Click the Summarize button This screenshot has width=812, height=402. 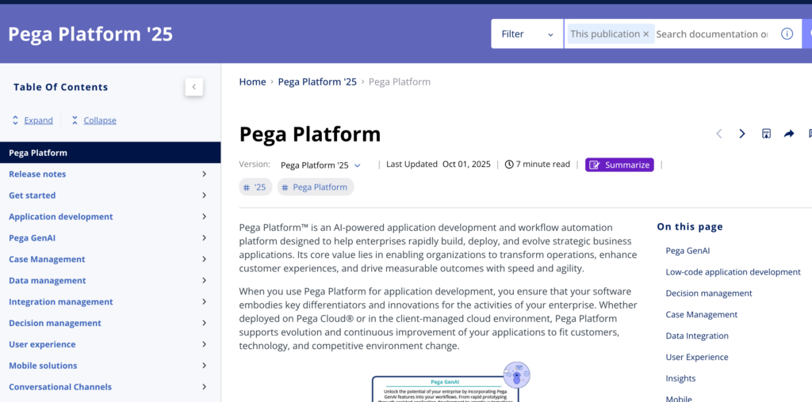[619, 165]
